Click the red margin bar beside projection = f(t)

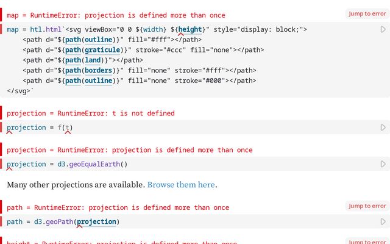click(1, 127)
